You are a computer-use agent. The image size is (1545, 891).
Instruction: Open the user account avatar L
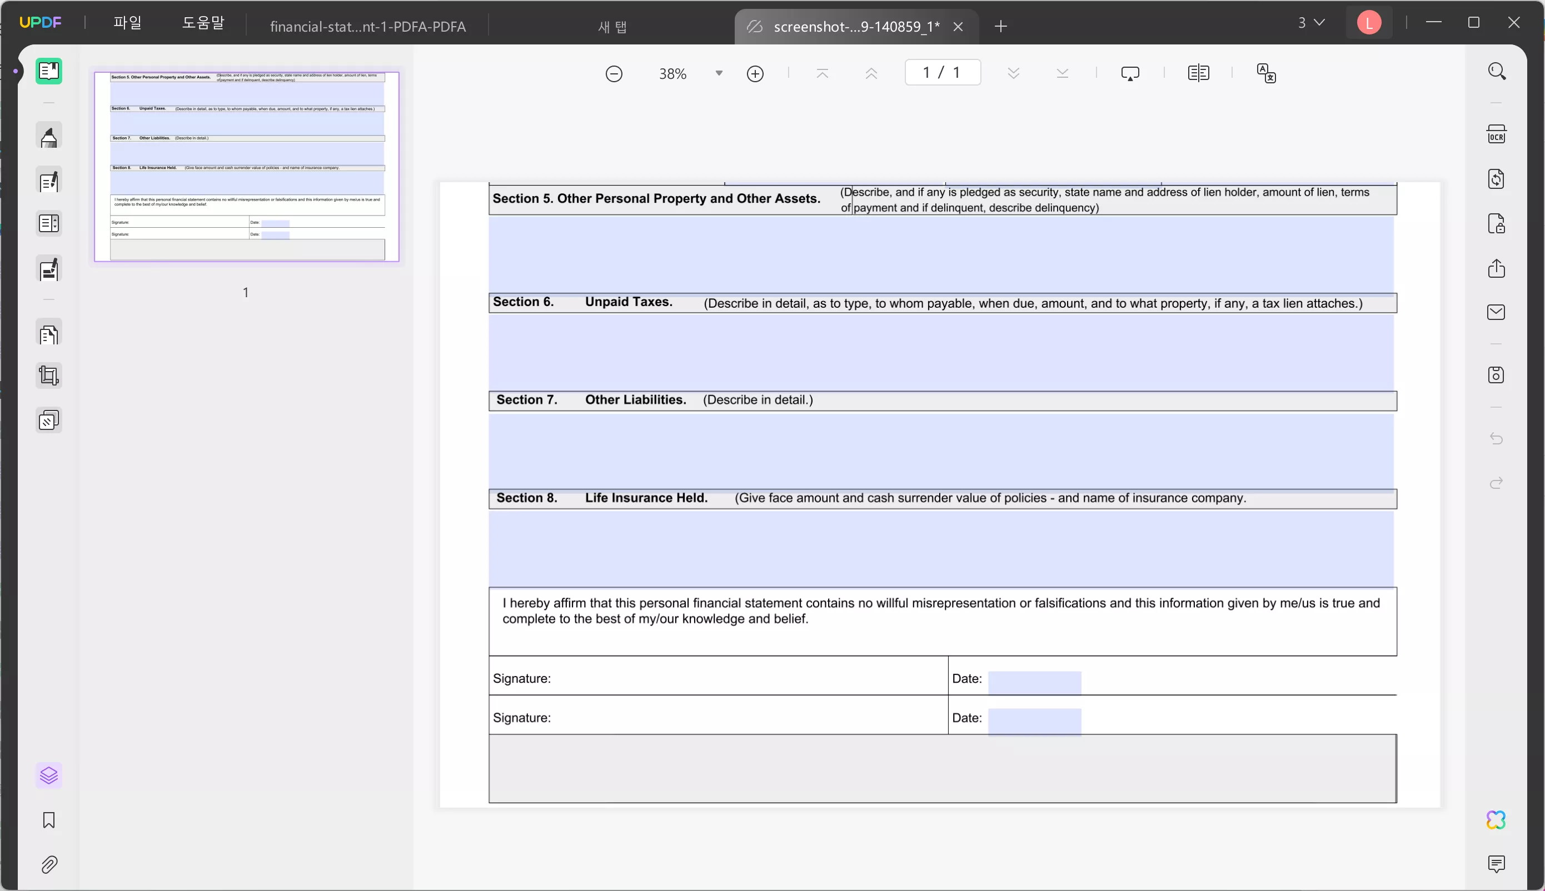click(1369, 23)
